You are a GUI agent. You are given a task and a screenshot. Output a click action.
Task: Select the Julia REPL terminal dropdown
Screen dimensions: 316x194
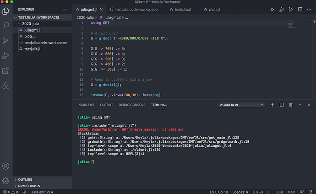(x=241, y=105)
